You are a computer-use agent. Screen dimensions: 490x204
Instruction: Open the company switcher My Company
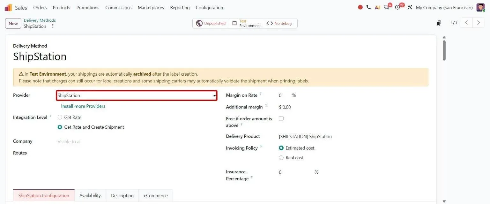[x=444, y=7]
